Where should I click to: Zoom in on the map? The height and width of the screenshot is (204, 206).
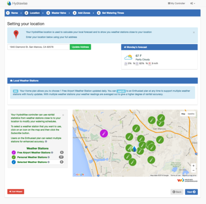[x=193, y=166]
